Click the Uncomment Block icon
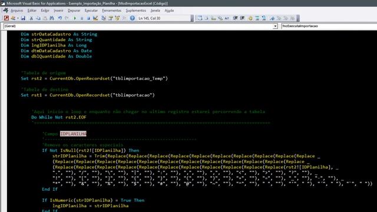The width and height of the screenshot is (377, 212). pyautogui.click(x=264, y=18)
